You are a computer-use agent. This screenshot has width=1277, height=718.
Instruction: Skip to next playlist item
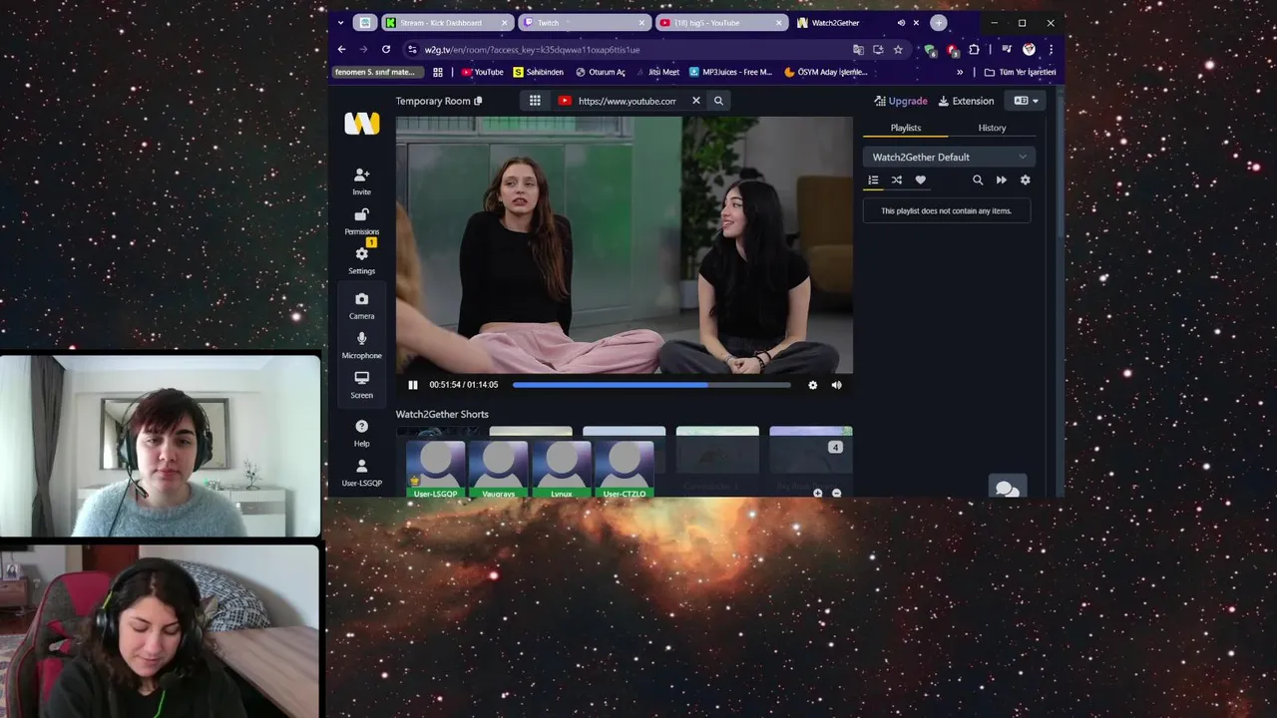pos(1002,180)
